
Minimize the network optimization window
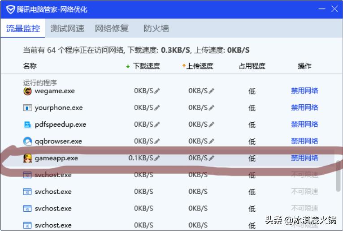(322, 9)
